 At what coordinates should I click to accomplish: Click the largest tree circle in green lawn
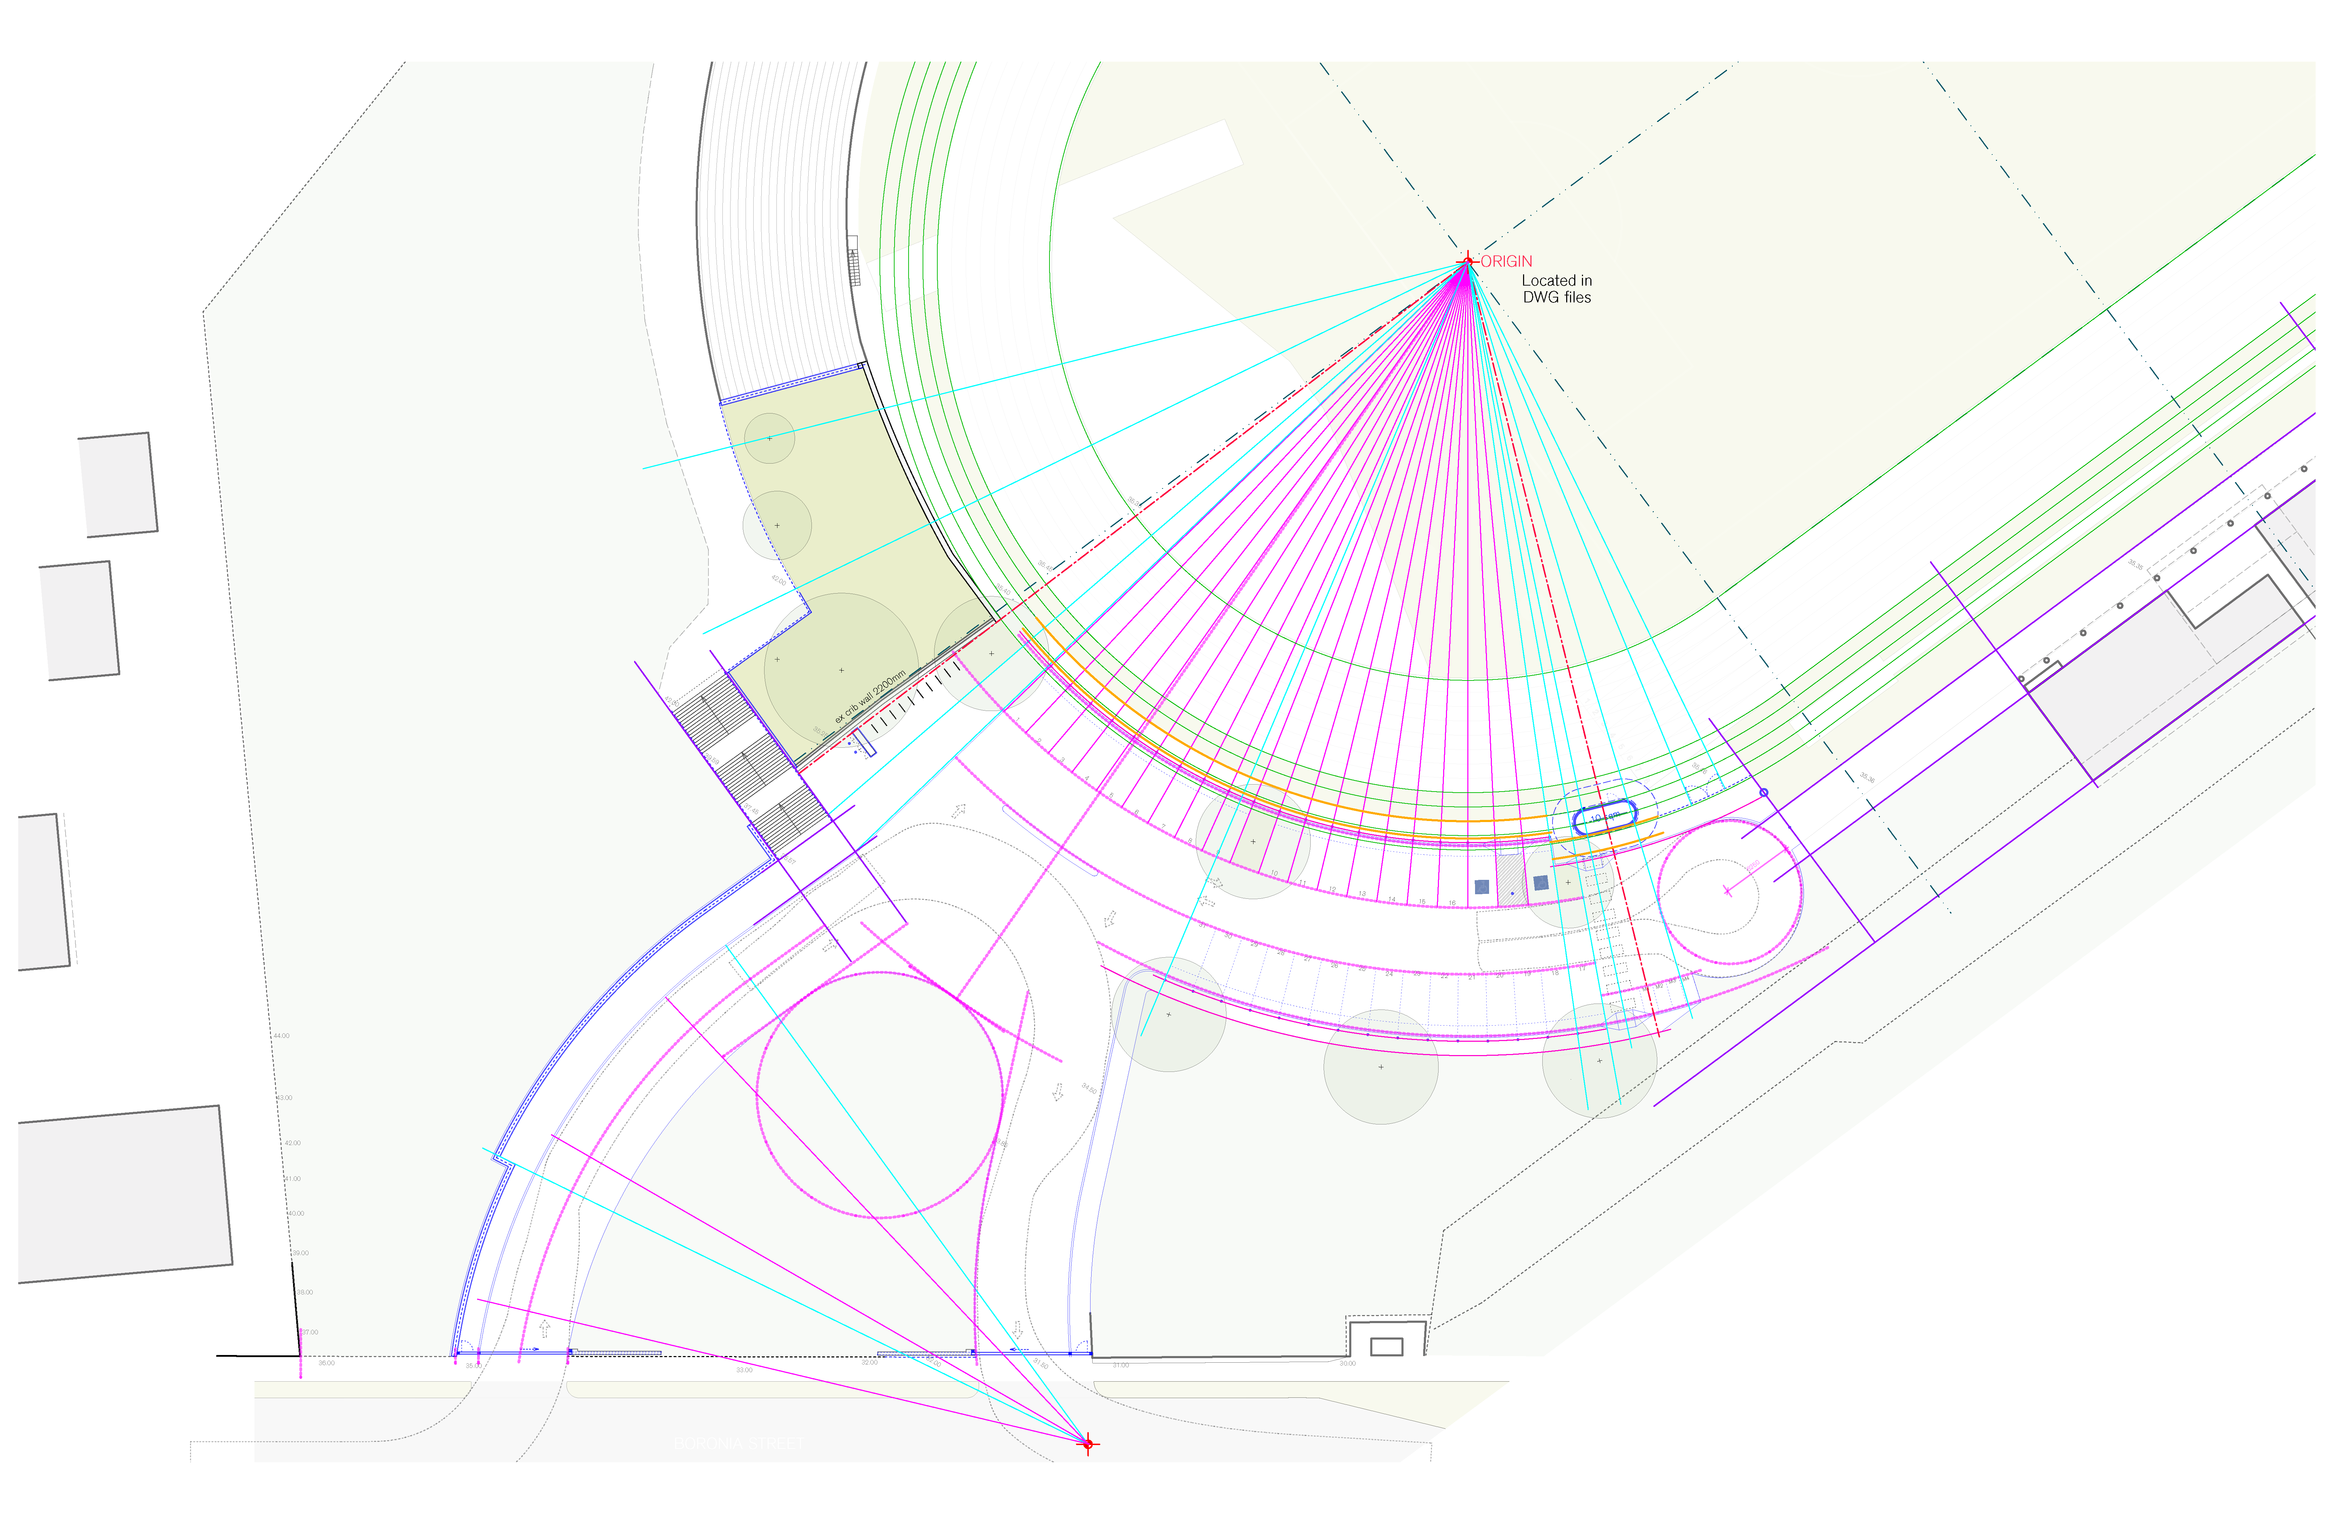click(x=842, y=670)
